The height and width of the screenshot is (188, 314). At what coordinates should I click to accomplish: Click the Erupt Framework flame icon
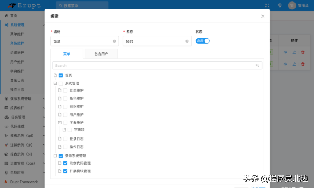click(x=6, y=182)
